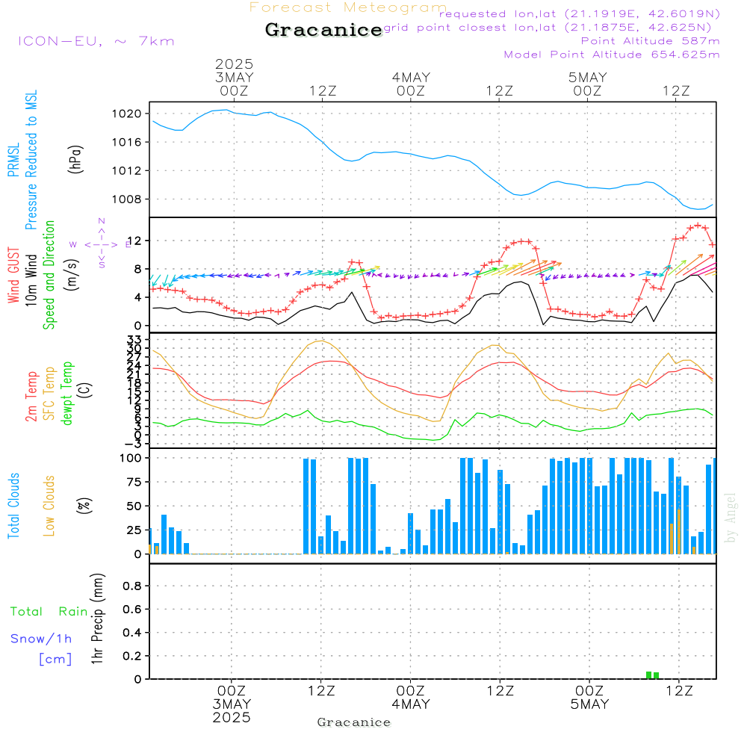Click "Model Point Altitude 654.625m" text
Screen dimensions: 747x747
(x=612, y=55)
